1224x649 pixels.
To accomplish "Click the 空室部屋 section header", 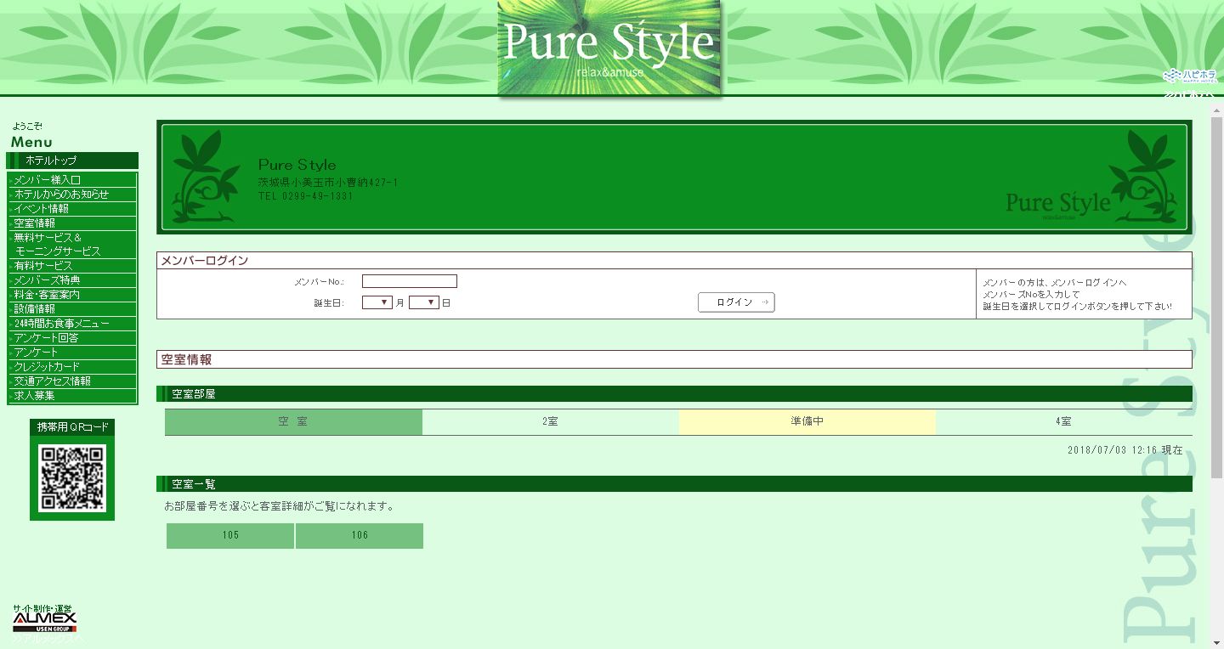I will (674, 393).
